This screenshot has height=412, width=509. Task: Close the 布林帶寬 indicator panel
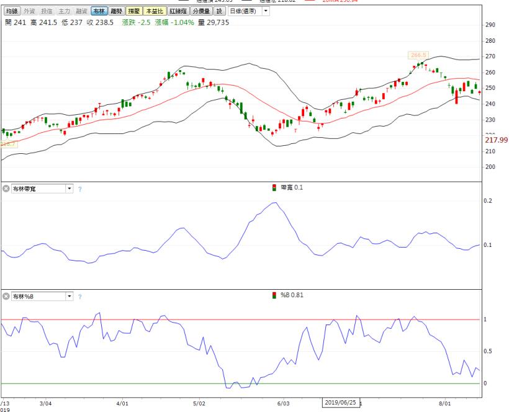click(6, 189)
